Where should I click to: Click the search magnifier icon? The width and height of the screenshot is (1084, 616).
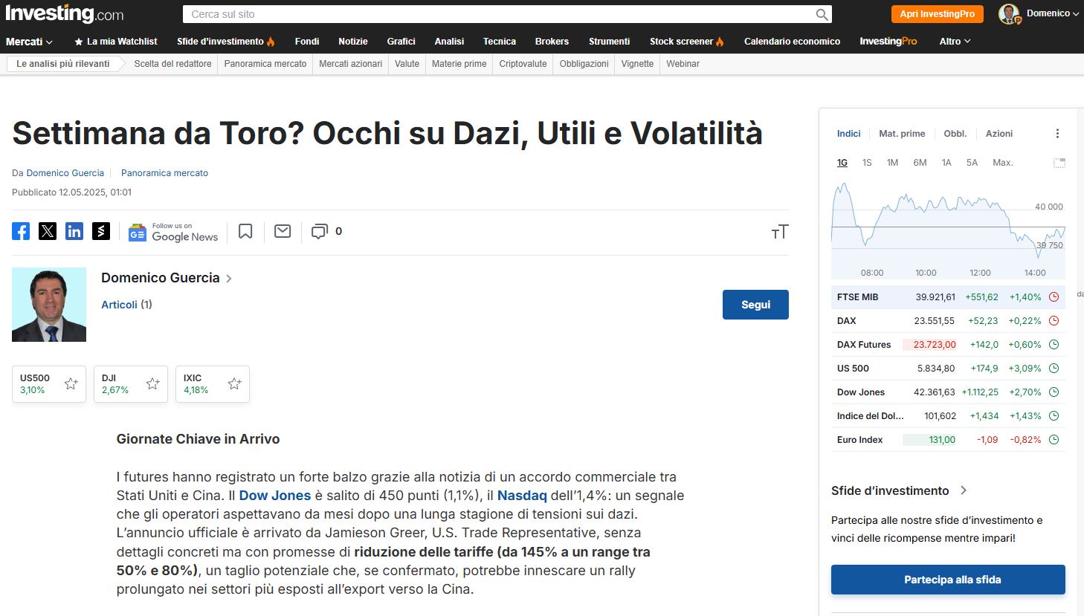(822, 14)
